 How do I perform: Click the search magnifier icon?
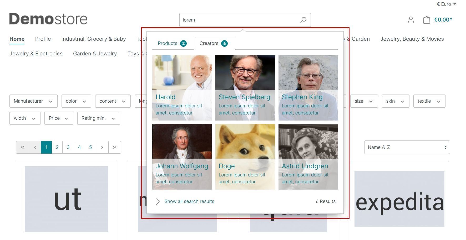tap(303, 20)
